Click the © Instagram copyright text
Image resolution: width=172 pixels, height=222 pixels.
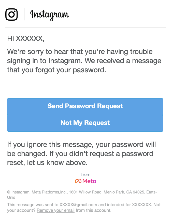click(x=19, y=192)
